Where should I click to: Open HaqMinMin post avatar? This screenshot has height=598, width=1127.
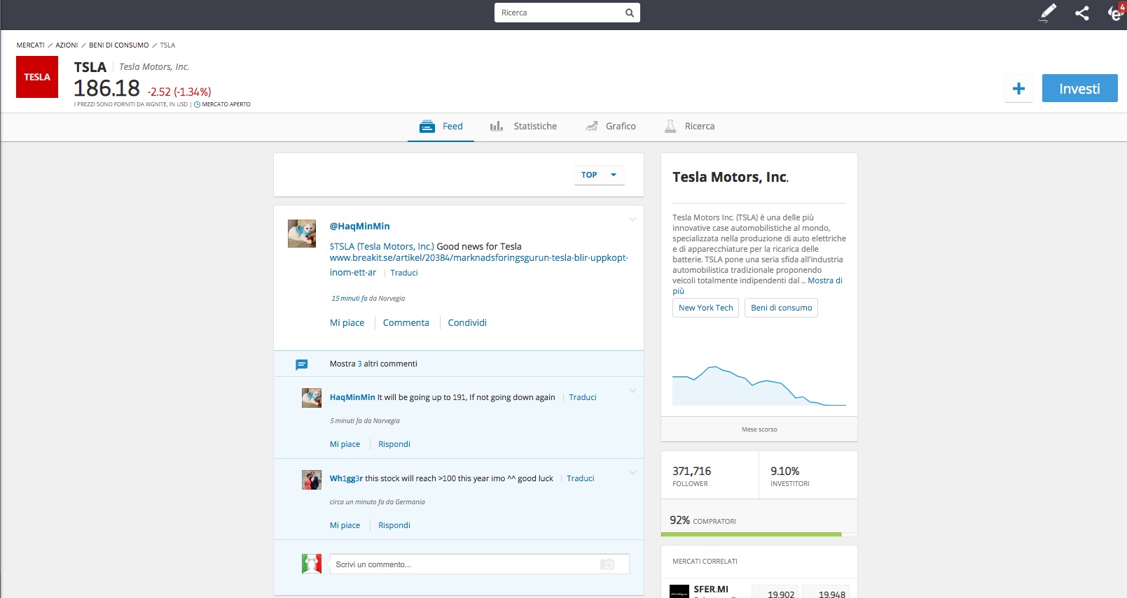[302, 234]
